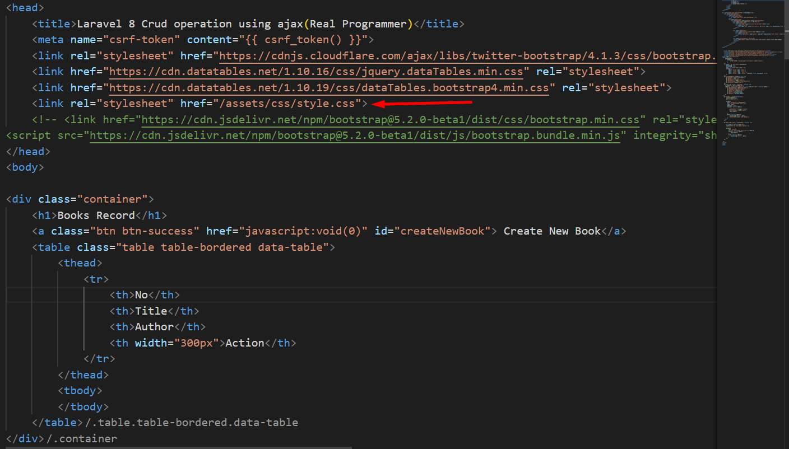
Task: Click the closing head tag
Action: coord(29,151)
